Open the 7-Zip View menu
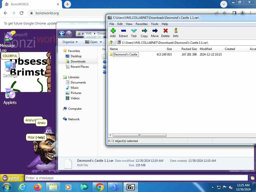Image resolution: width=256 pixels, height=192 pixels. [129, 24]
